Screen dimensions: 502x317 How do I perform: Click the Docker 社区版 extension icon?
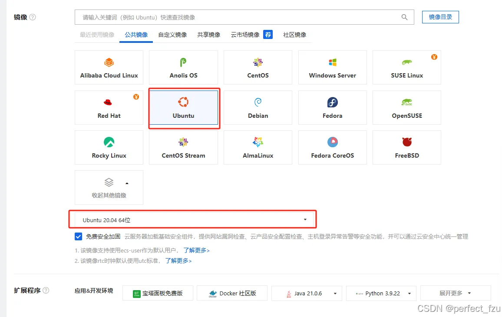[x=232, y=293]
